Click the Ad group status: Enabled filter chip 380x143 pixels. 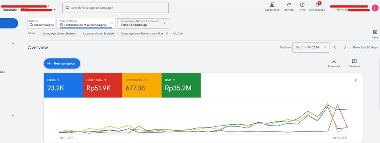point(98,33)
